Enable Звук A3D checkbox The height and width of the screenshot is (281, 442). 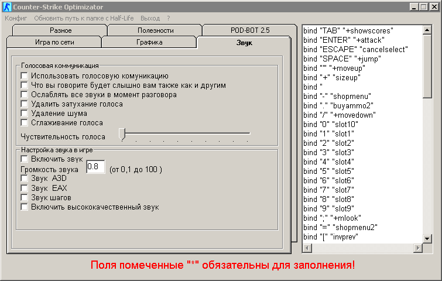pos(24,178)
